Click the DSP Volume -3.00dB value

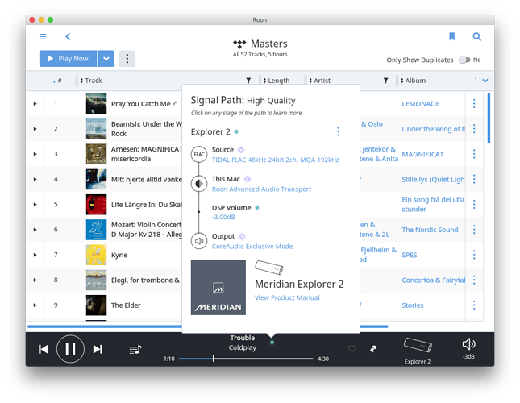click(x=223, y=217)
